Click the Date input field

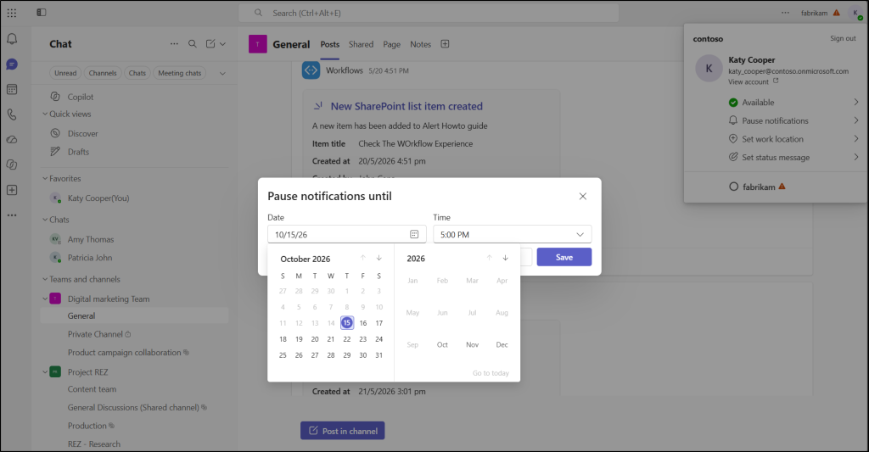pyautogui.click(x=347, y=234)
